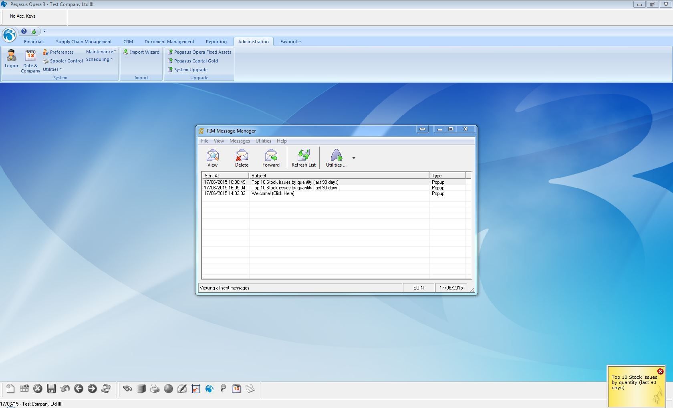Click the binoculars search icon
This screenshot has width=673, height=408.
(x=127, y=389)
